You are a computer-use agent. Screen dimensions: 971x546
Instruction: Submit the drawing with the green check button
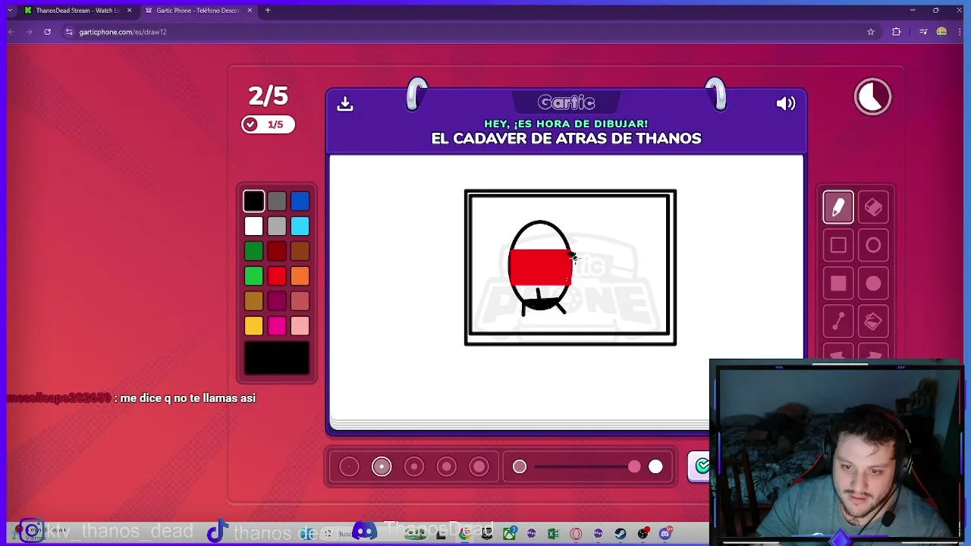click(x=699, y=466)
